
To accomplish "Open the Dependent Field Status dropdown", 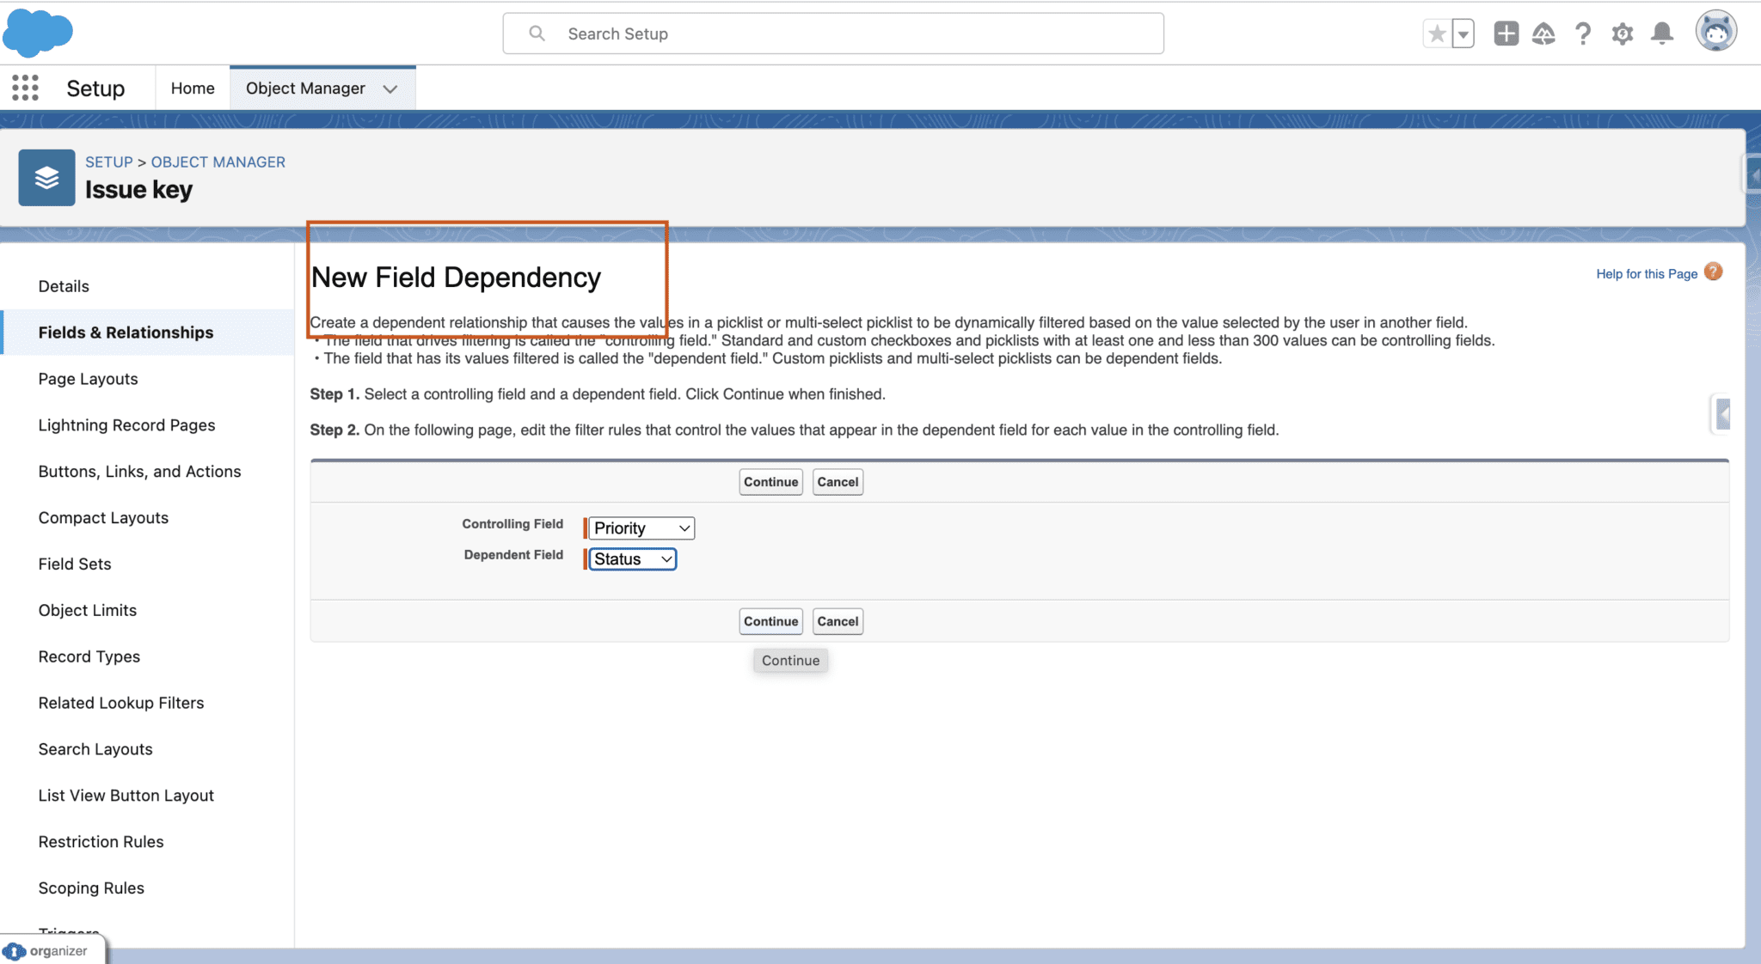I will coord(630,558).
